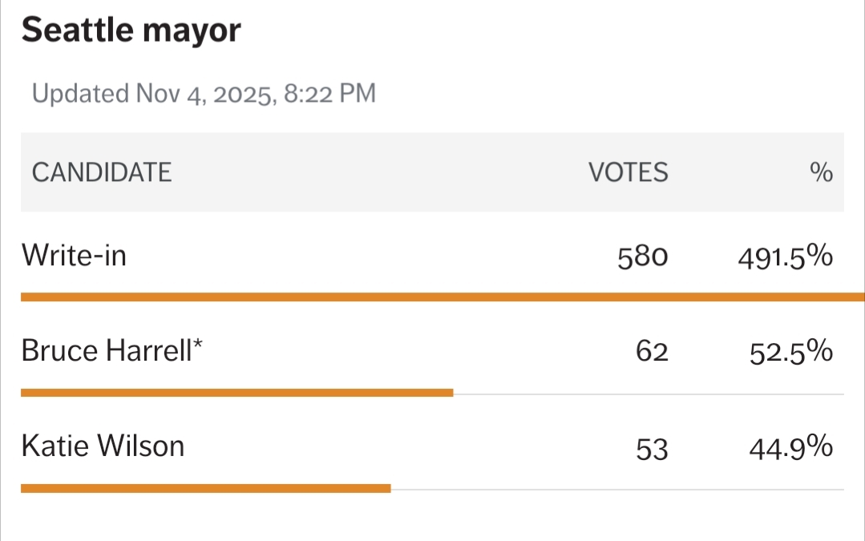Sort by the VOTES column header
The width and height of the screenshot is (865, 541).
click(628, 172)
